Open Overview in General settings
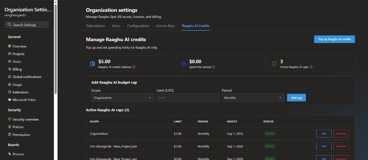This screenshot has height=160, width=368. point(19,46)
